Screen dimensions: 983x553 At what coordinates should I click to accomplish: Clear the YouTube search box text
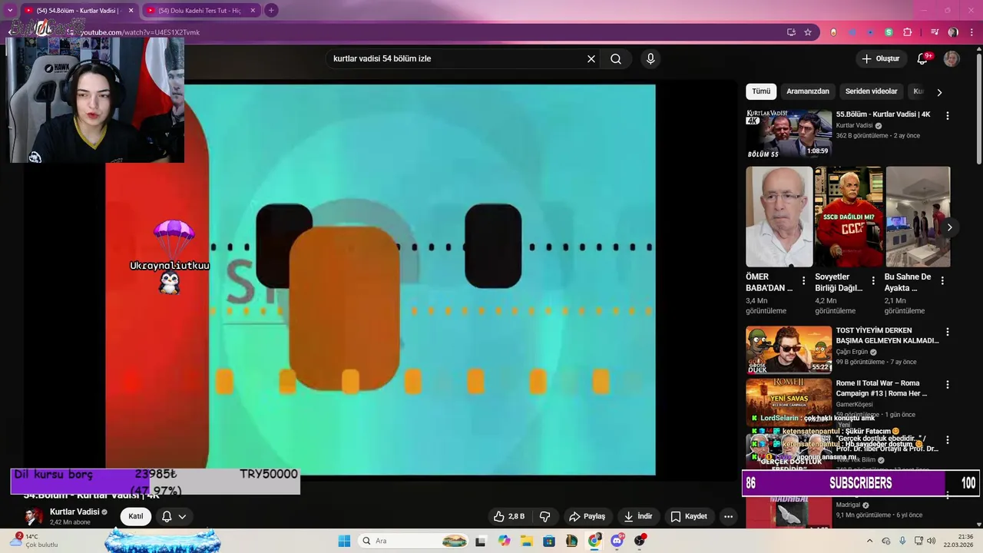point(591,58)
